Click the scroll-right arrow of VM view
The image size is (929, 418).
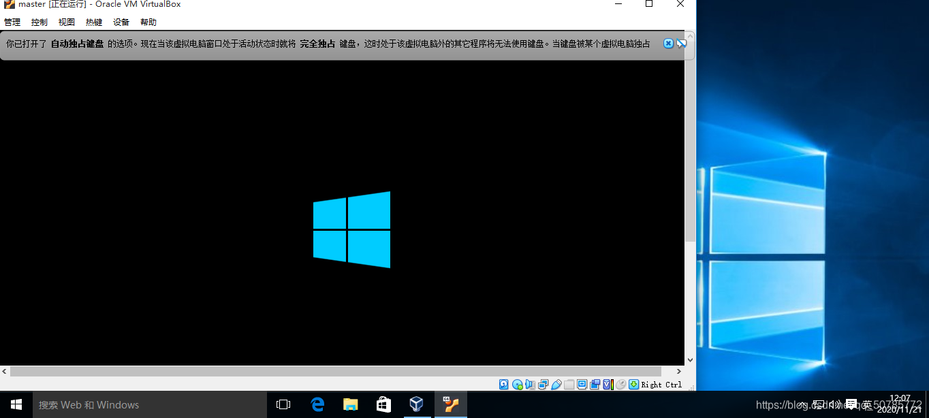pyautogui.click(x=678, y=371)
